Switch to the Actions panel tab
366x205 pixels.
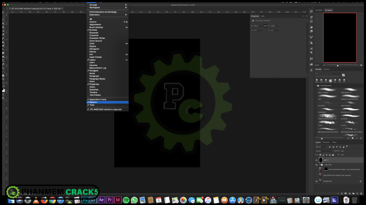tap(327, 70)
